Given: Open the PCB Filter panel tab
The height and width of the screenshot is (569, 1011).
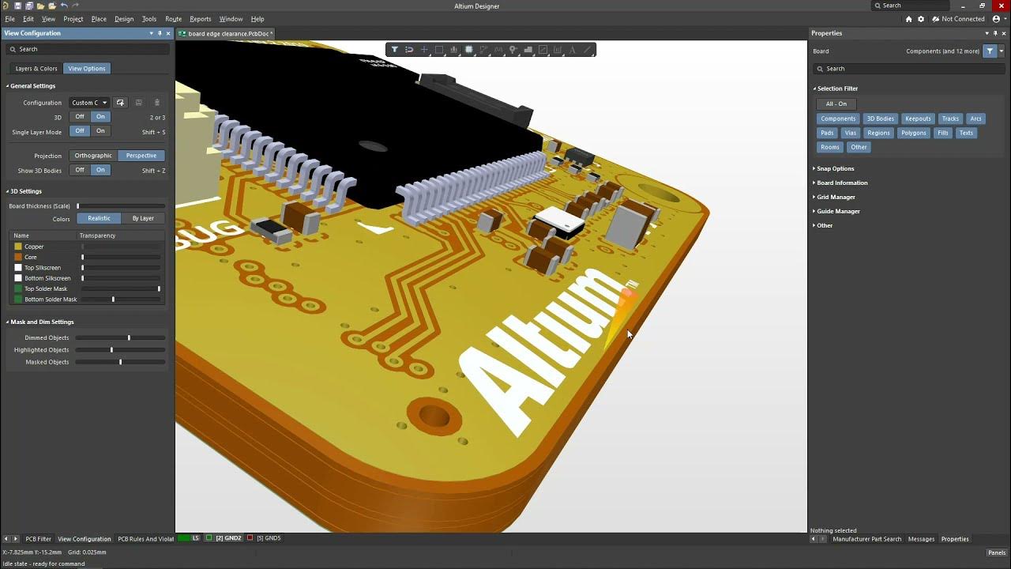Looking at the screenshot, I should pyautogui.click(x=38, y=539).
